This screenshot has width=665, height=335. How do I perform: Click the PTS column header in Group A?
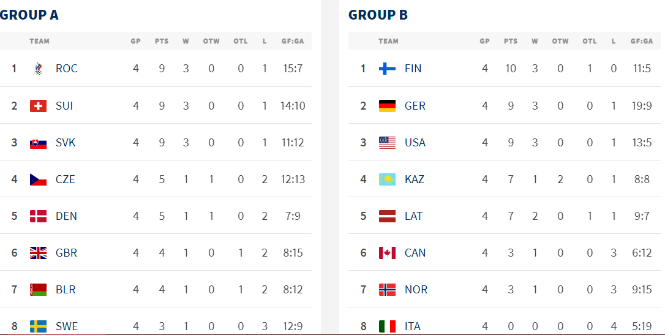[x=162, y=42]
